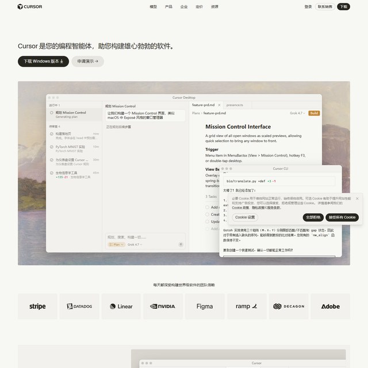Click the 联系销售 button

click(x=325, y=6)
